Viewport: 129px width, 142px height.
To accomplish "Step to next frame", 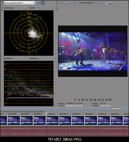I will click(x=110, y=100).
